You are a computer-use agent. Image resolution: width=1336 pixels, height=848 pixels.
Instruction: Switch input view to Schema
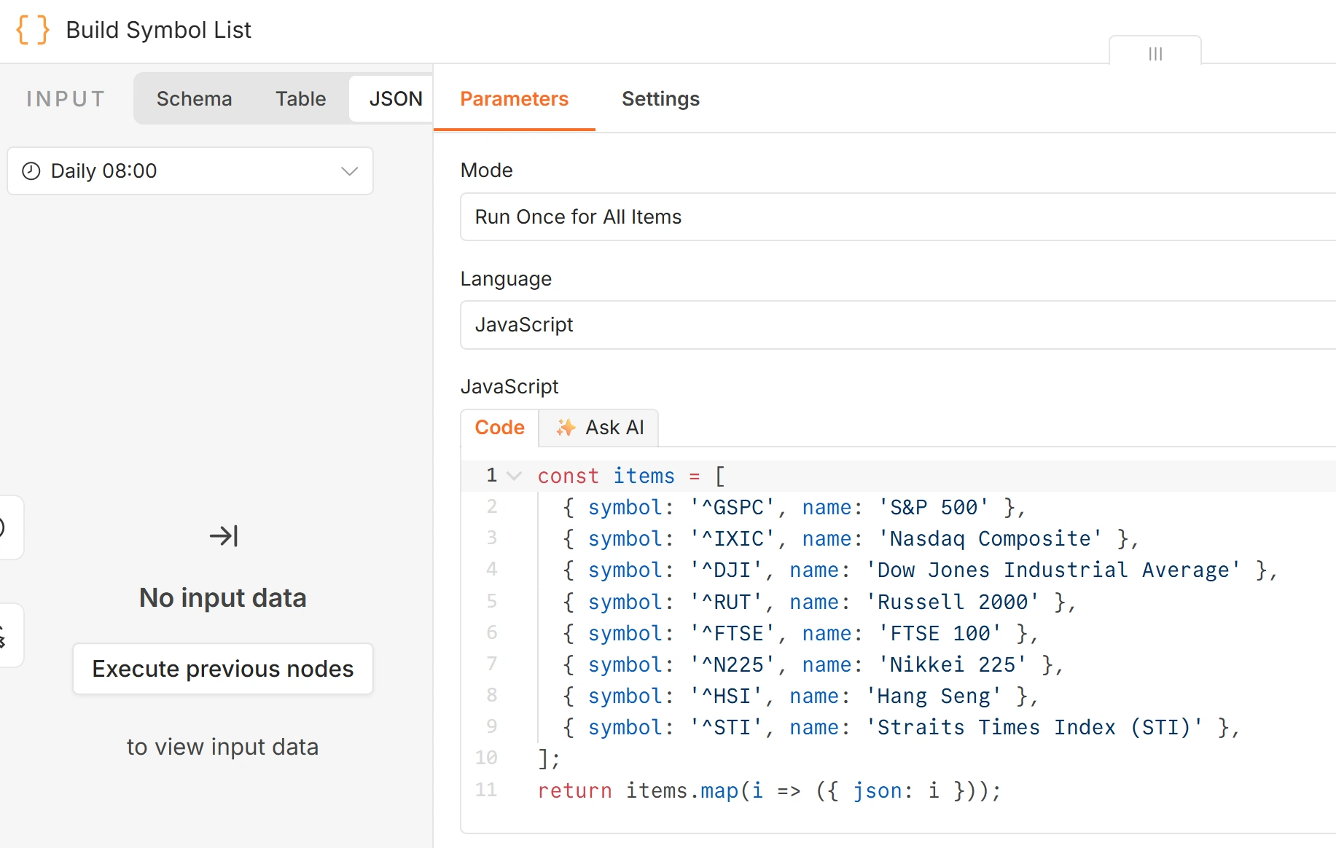pos(194,98)
